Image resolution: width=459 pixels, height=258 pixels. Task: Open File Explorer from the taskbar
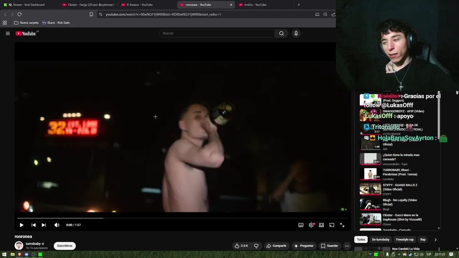click(13, 254)
